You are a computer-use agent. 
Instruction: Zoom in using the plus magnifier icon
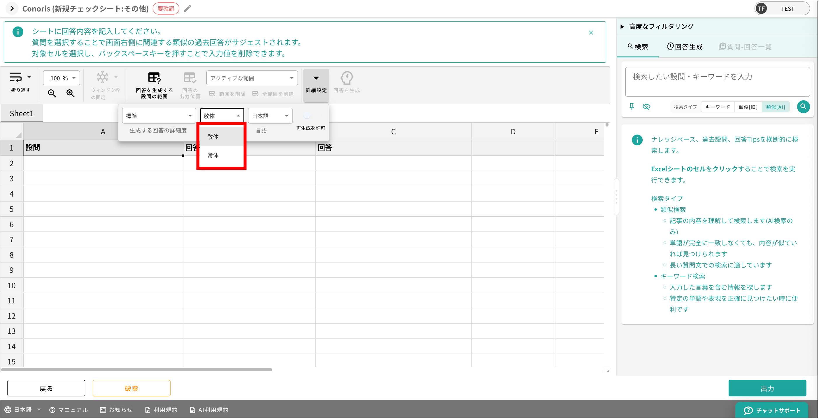71,93
